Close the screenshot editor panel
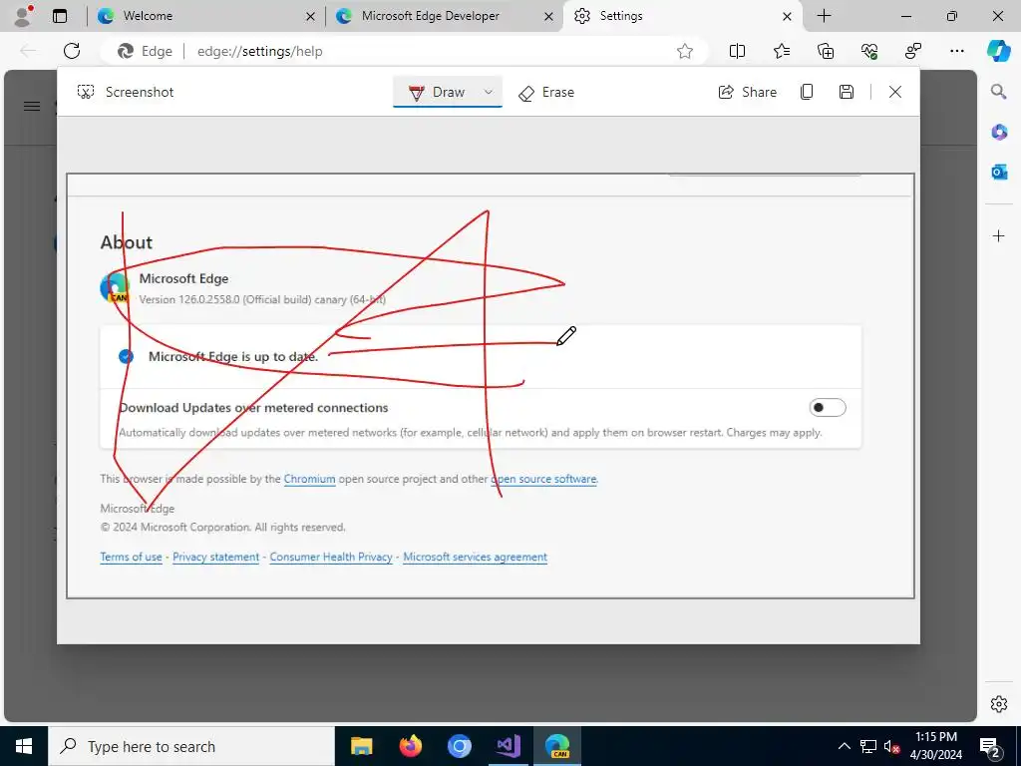 895,92
